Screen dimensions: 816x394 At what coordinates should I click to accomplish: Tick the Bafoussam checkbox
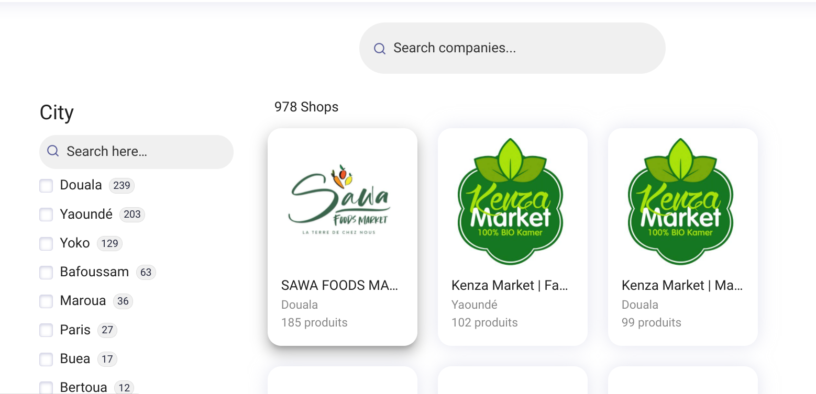point(46,273)
